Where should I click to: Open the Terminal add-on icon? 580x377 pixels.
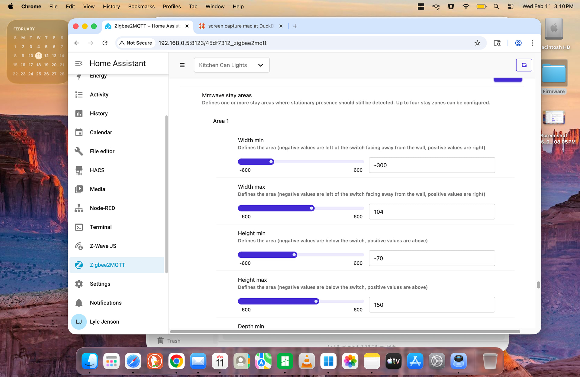pos(79,227)
